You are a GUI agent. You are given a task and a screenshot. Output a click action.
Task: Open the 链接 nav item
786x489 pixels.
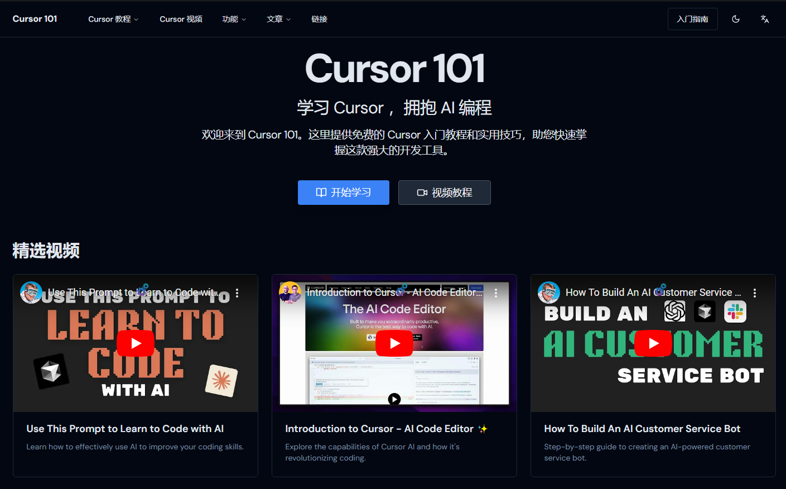[x=319, y=19]
